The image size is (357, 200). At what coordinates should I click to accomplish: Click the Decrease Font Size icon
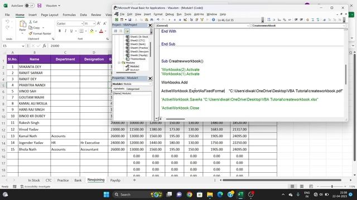104,23
